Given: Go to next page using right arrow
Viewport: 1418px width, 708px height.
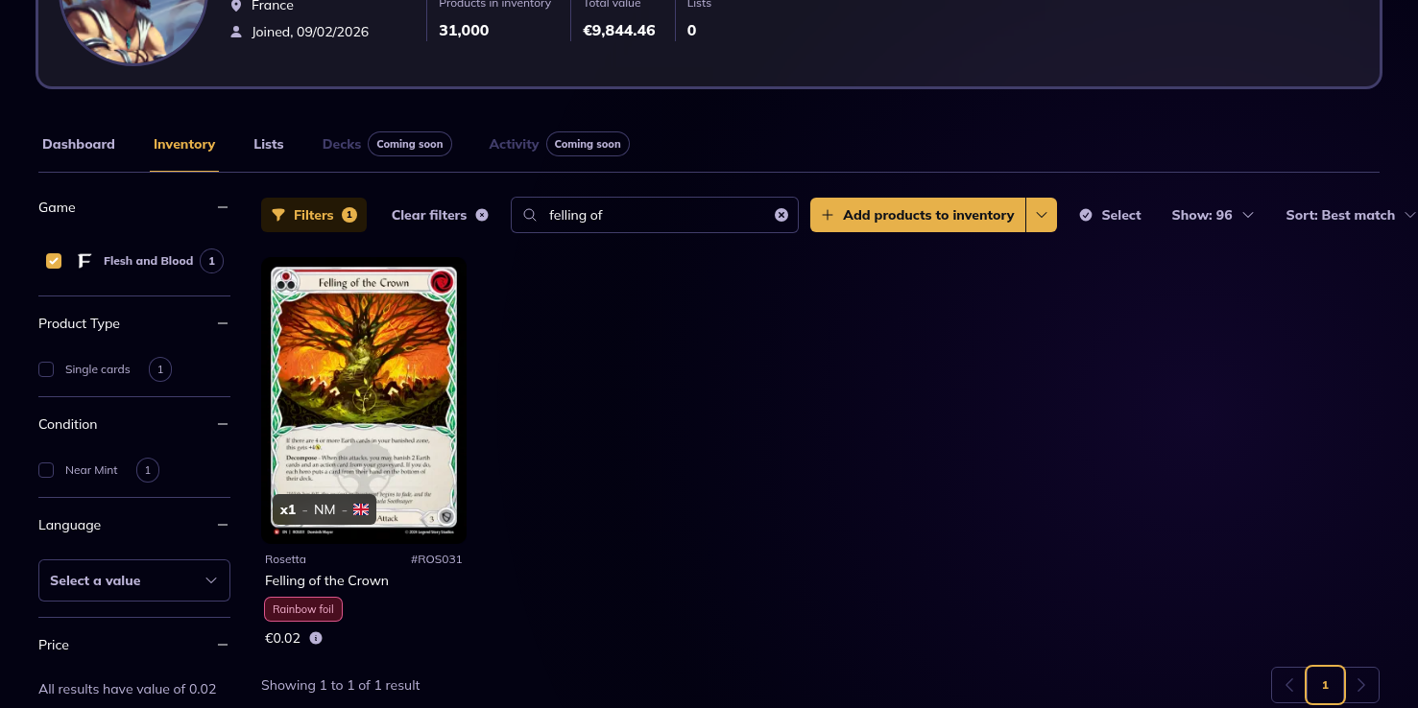Looking at the screenshot, I should pos(1361,685).
